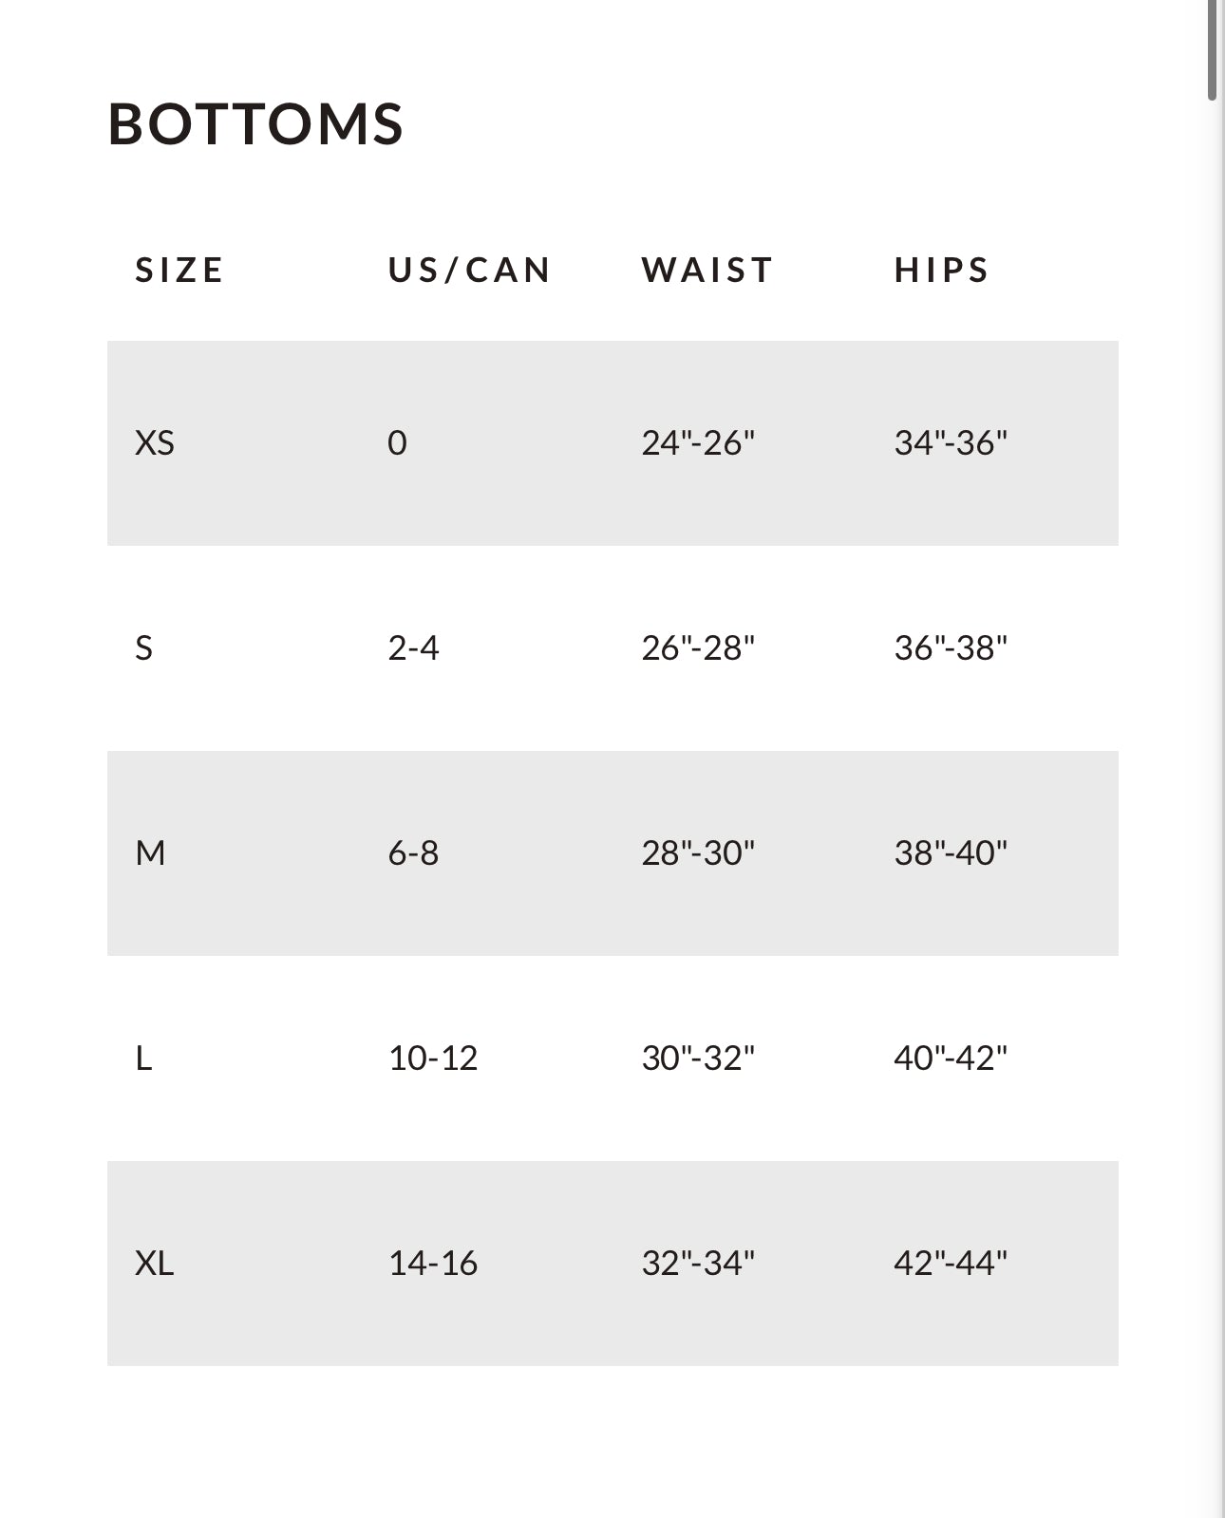Click the vertical scrollbar thumb
This screenshot has width=1225, height=1518.
point(1213,49)
